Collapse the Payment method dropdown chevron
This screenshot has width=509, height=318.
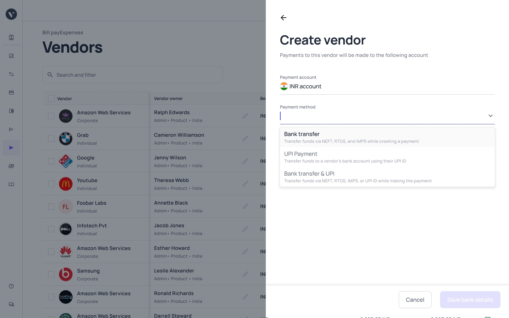click(x=490, y=116)
